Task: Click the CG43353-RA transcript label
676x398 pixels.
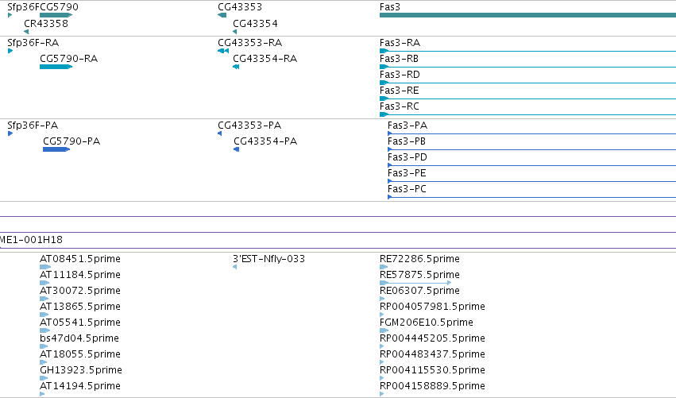Action: pos(250,43)
